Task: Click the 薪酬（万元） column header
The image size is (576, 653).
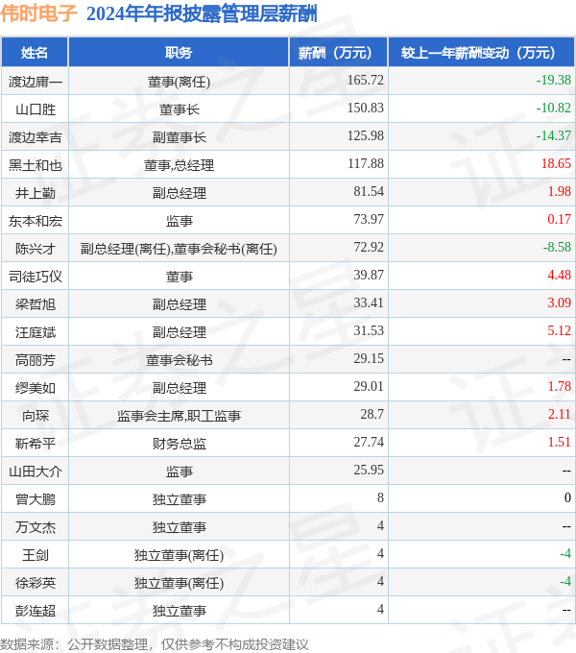Action: click(338, 53)
